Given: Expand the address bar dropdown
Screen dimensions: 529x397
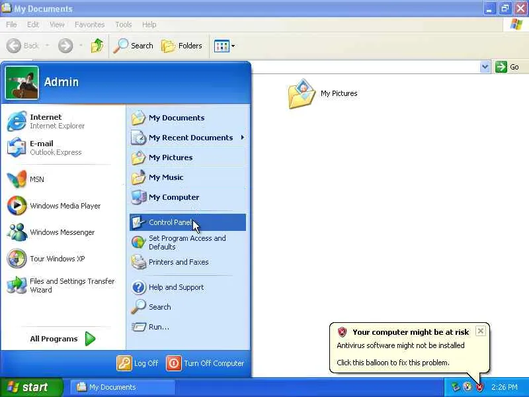Looking at the screenshot, I should tap(485, 67).
